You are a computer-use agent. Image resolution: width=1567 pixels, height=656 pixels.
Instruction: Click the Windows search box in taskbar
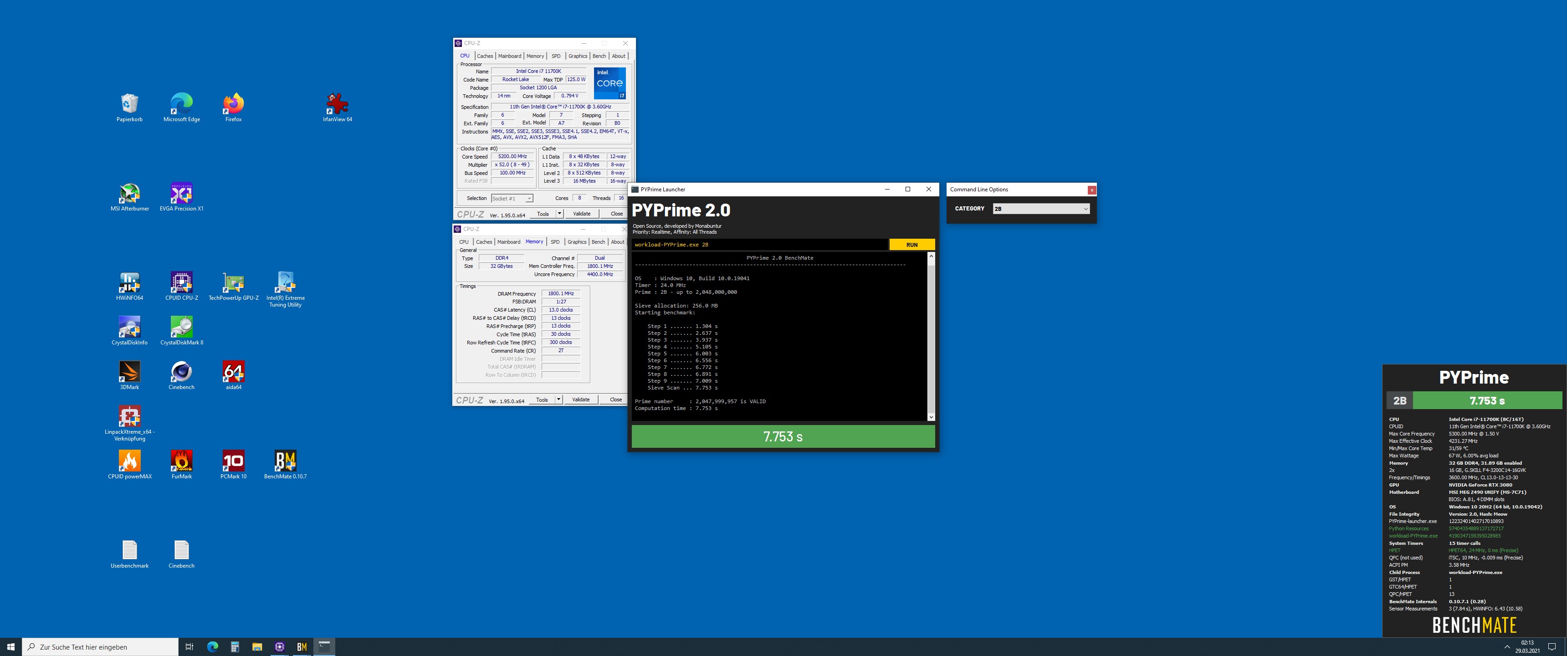click(x=100, y=647)
